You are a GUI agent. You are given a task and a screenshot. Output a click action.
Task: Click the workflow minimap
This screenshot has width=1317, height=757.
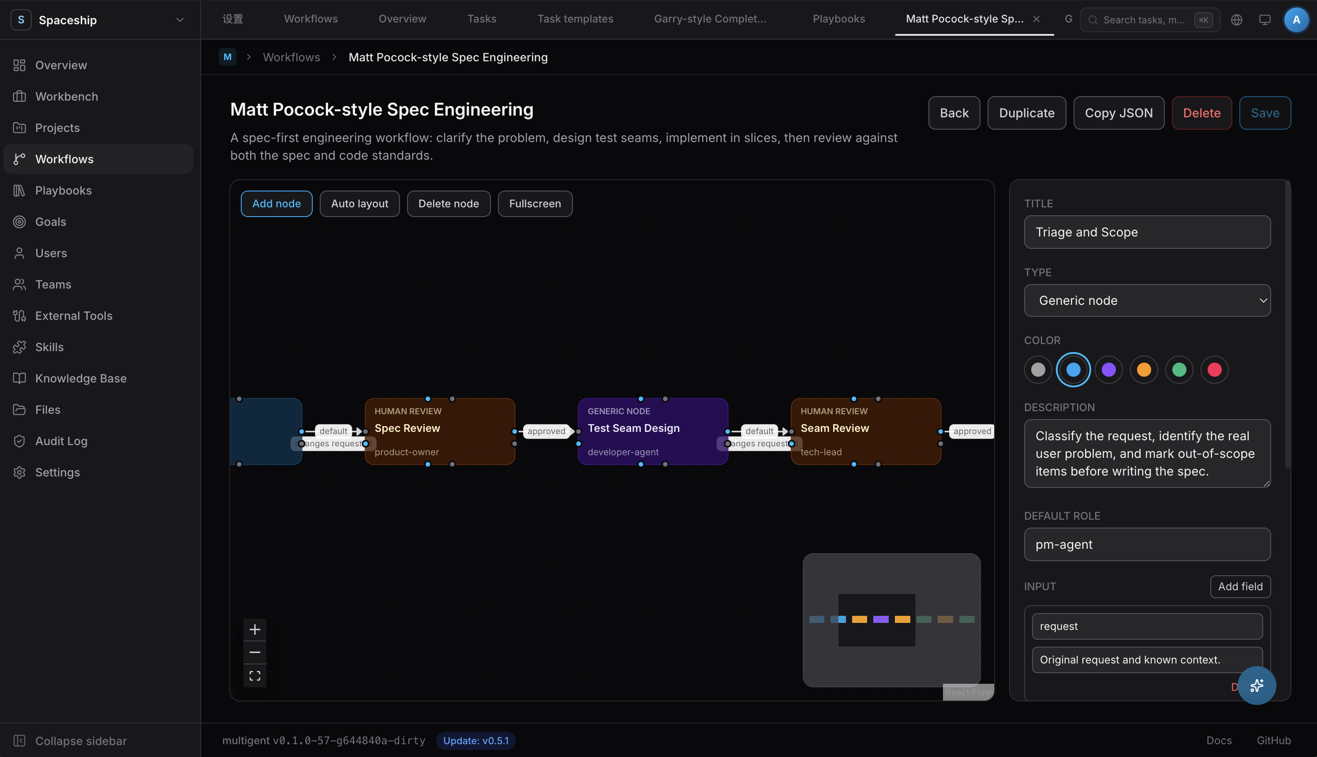891,620
